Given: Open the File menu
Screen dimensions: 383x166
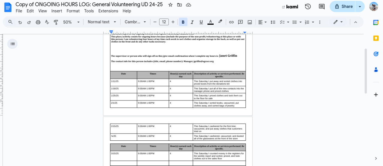Looking at the screenshot, I should pyautogui.click(x=19, y=11).
